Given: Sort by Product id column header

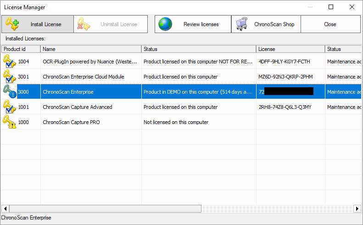Looking at the screenshot, I should tap(21, 49).
